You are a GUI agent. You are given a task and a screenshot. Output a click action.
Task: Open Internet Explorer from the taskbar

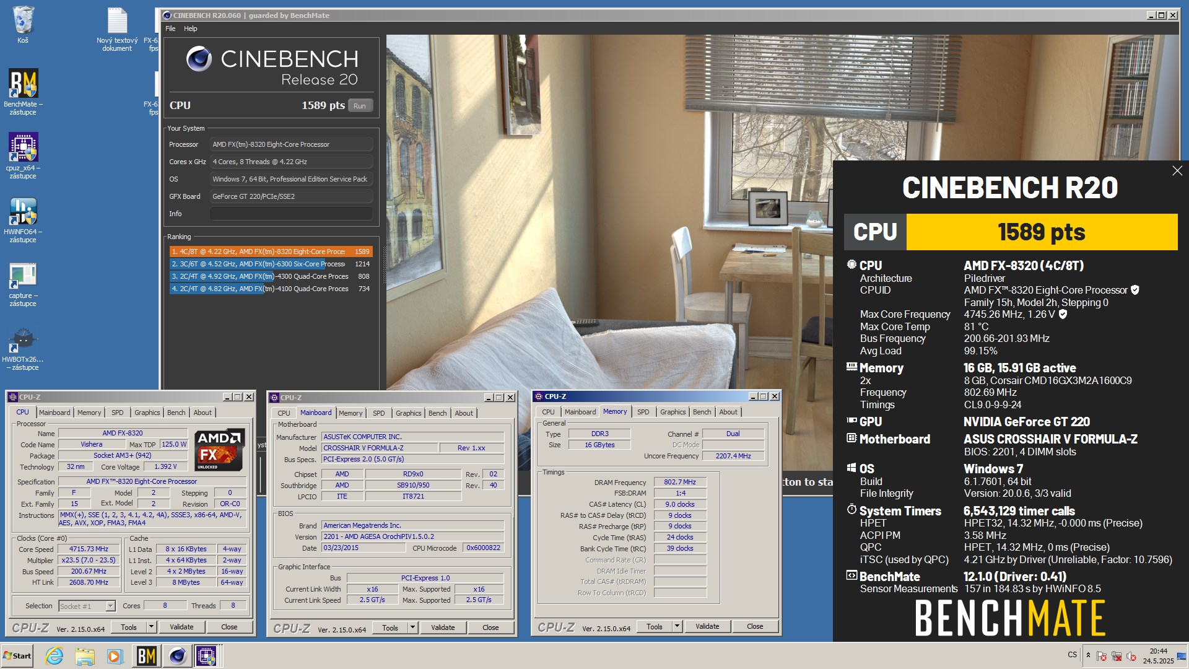pos(54,655)
